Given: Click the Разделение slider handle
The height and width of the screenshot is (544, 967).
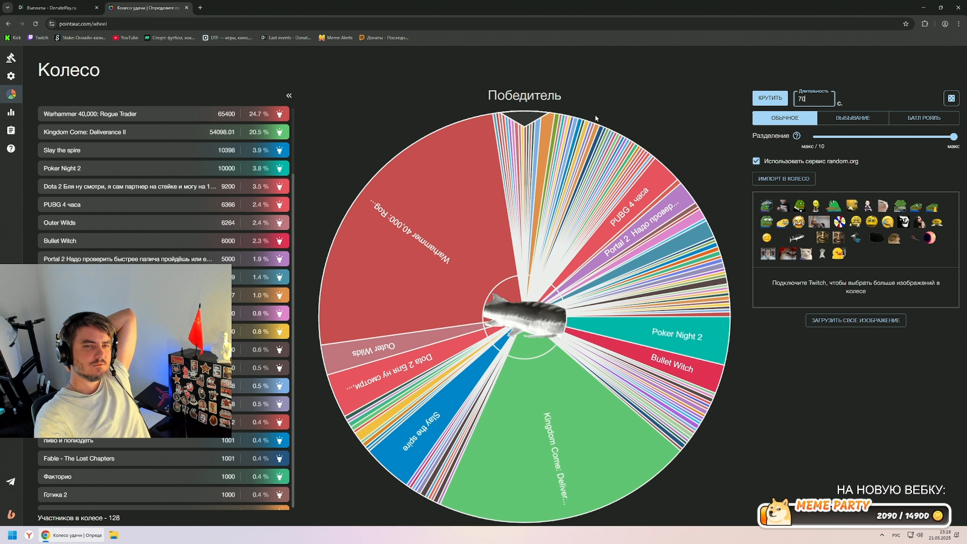Looking at the screenshot, I should point(953,137).
